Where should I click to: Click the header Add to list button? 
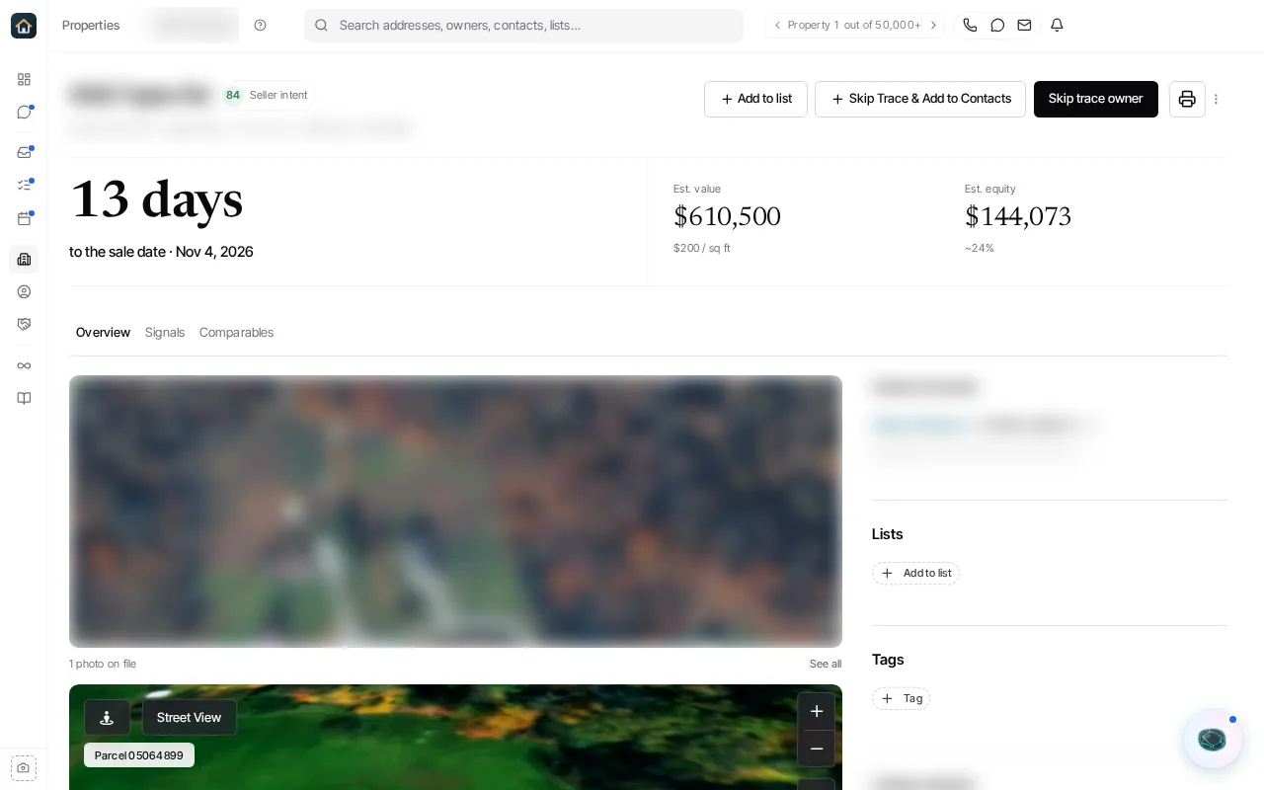pyautogui.click(x=755, y=99)
